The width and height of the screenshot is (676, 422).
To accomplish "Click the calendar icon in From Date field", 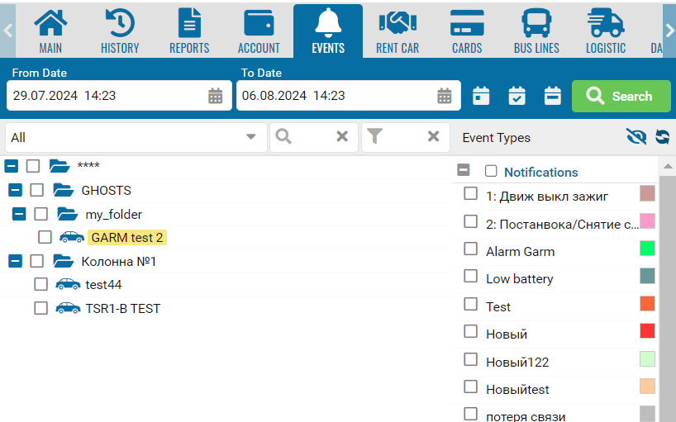I will tap(215, 96).
